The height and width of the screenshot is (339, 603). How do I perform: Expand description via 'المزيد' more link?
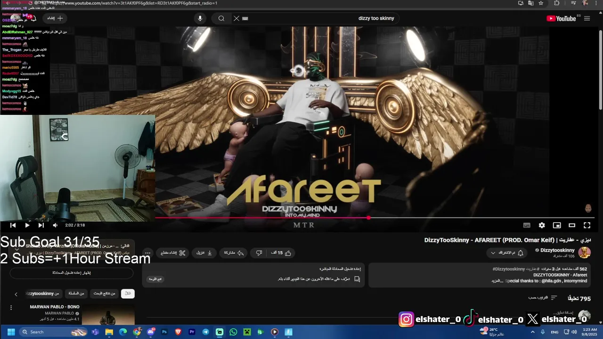497,281
